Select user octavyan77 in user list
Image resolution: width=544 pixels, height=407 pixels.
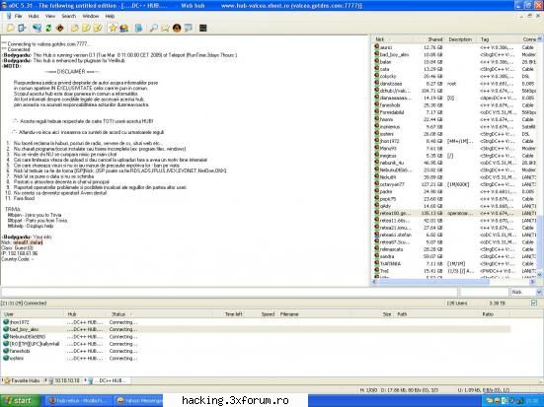[x=392, y=184]
